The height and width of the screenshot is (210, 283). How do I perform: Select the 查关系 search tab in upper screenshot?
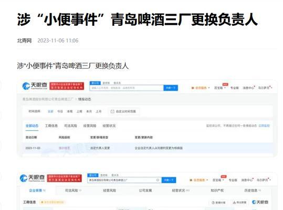(117, 83)
